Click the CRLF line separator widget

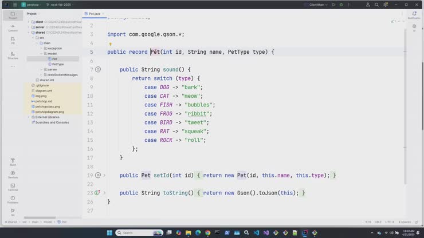[378, 222]
